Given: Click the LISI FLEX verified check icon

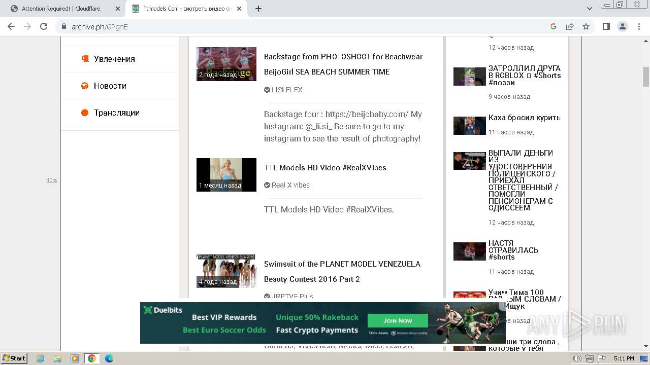Looking at the screenshot, I should [267, 90].
